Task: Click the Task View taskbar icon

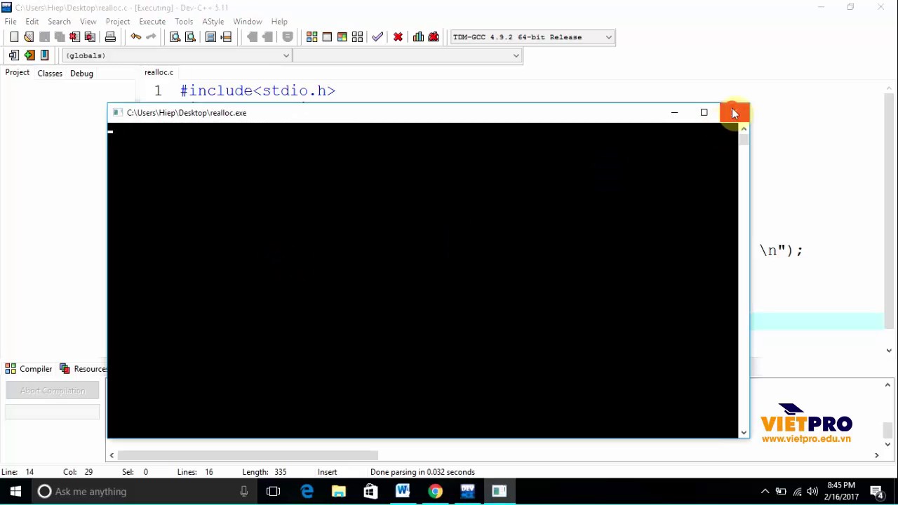Action: 273,491
